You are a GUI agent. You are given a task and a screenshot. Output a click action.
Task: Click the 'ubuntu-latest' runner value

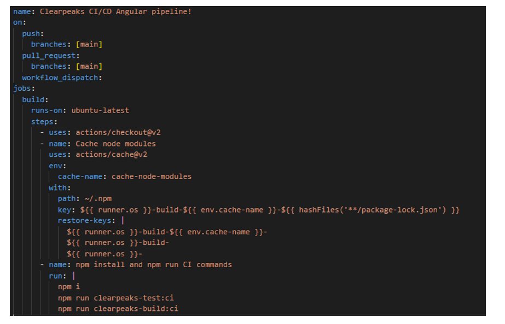pos(100,110)
